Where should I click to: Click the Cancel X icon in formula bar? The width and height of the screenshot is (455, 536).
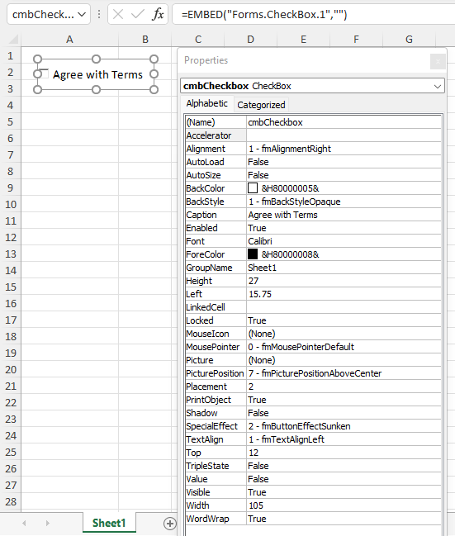tap(118, 14)
